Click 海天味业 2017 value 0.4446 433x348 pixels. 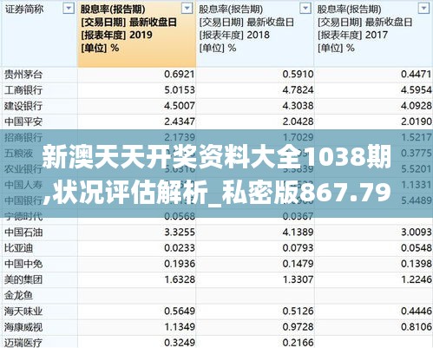point(417,311)
